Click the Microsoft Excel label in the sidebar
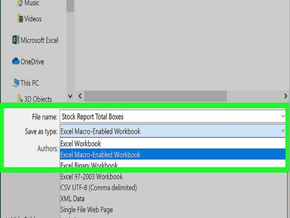This screenshot has height=218, width=290. [x=39, y=40]
